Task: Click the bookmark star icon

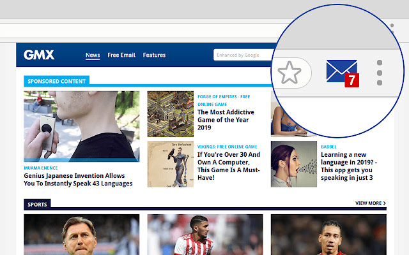Action: click(x=289, y=73)
